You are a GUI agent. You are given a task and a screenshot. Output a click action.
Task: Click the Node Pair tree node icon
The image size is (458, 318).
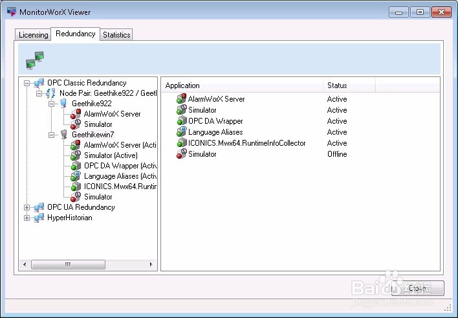(50, 93)
